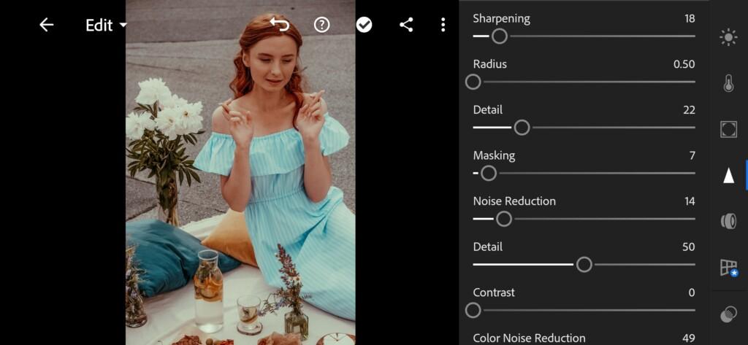Click the Noise Reduction label

[x=514, y=201]
